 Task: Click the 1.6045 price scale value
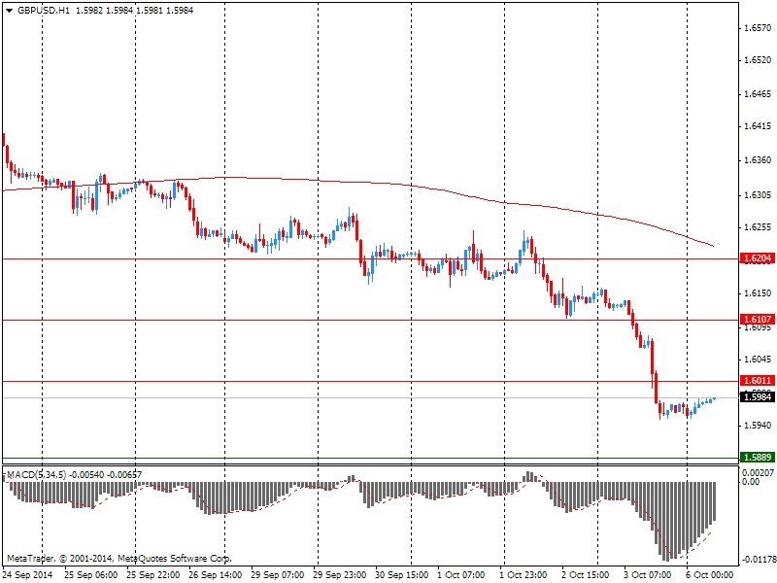tap(759, 360)
